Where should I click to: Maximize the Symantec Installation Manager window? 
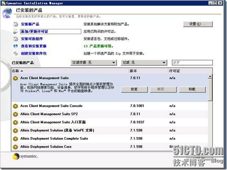pyautogui.click(x=215, y=3)
